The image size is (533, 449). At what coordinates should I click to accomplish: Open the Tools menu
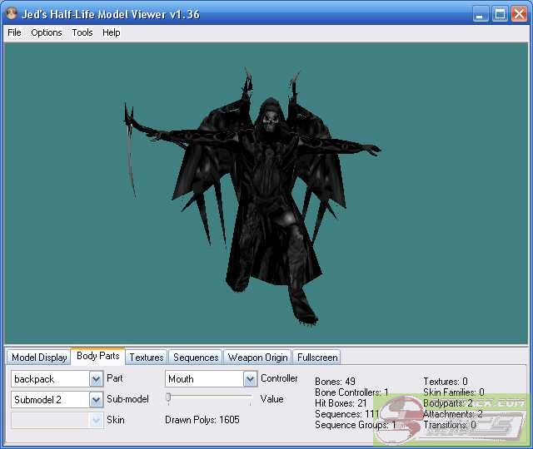pos(82,32)
